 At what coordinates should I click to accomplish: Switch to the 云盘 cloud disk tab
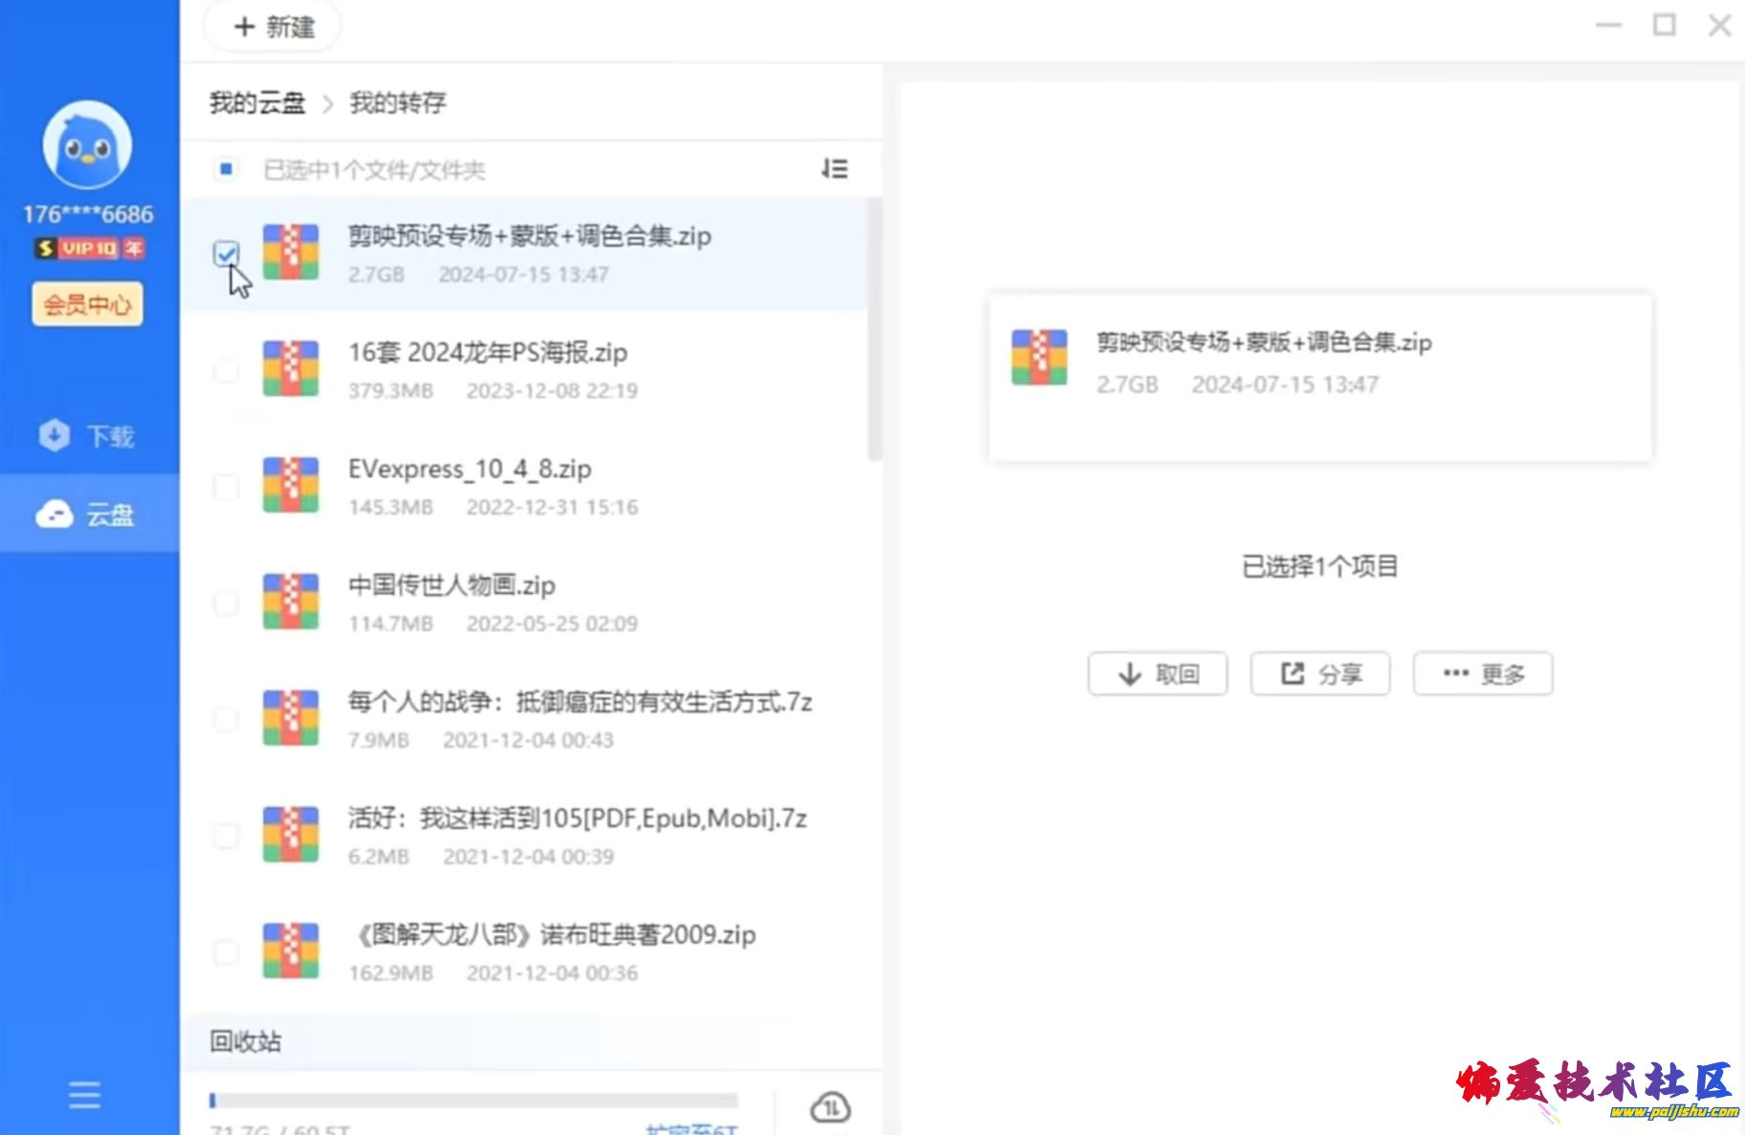pyautogui.click(x=89, y=514)
